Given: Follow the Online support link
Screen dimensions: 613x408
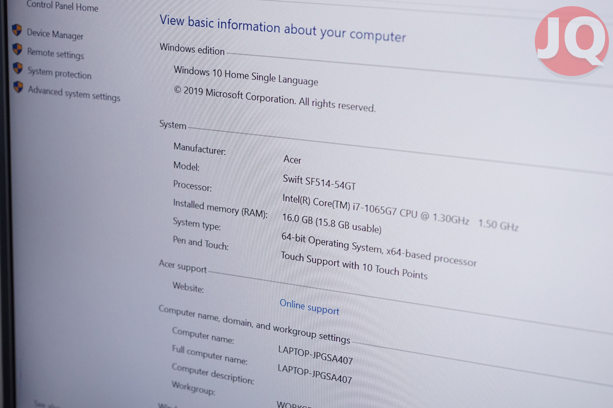Looking at the screenshot, I should point(309,307).
